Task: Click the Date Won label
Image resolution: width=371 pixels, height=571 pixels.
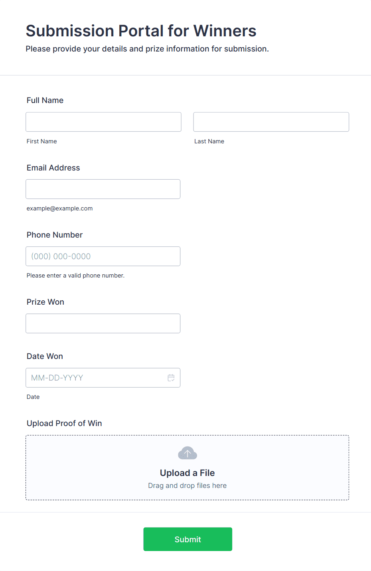Action: [45, 356]
